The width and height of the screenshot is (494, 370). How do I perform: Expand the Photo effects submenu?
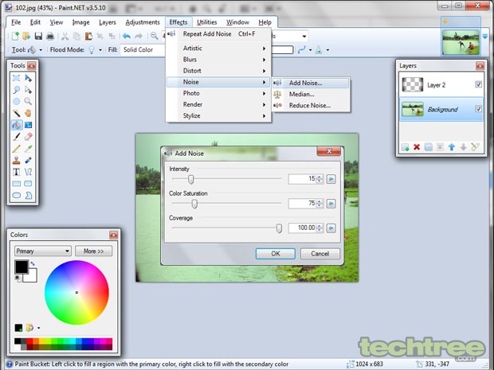(x=218, y=93)
